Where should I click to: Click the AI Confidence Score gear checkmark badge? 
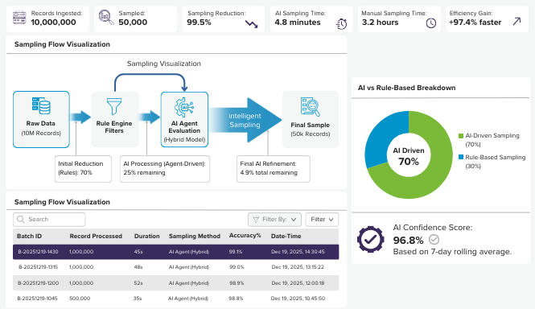pos(371,239)
